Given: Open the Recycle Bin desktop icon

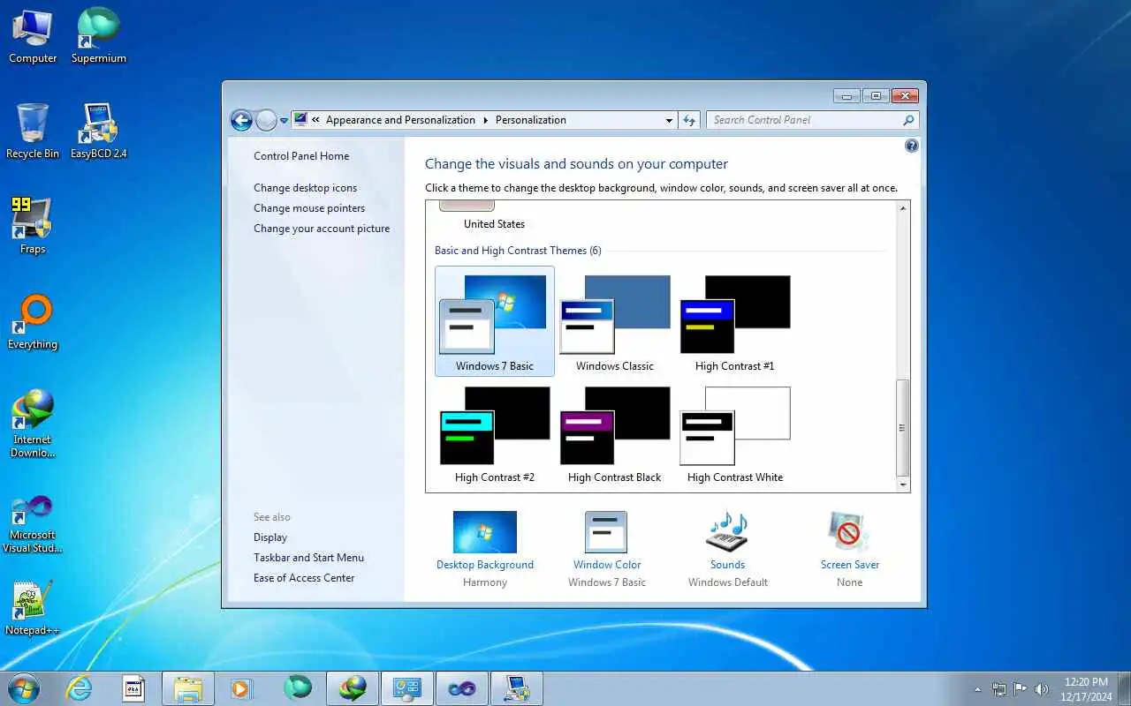Looking at the screenshot, I should 33,131.
